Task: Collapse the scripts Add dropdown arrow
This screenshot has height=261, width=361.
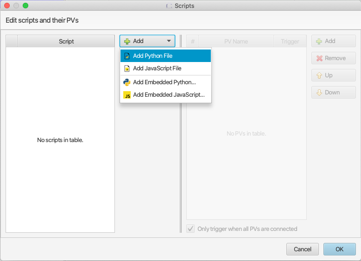Action: 169,41
